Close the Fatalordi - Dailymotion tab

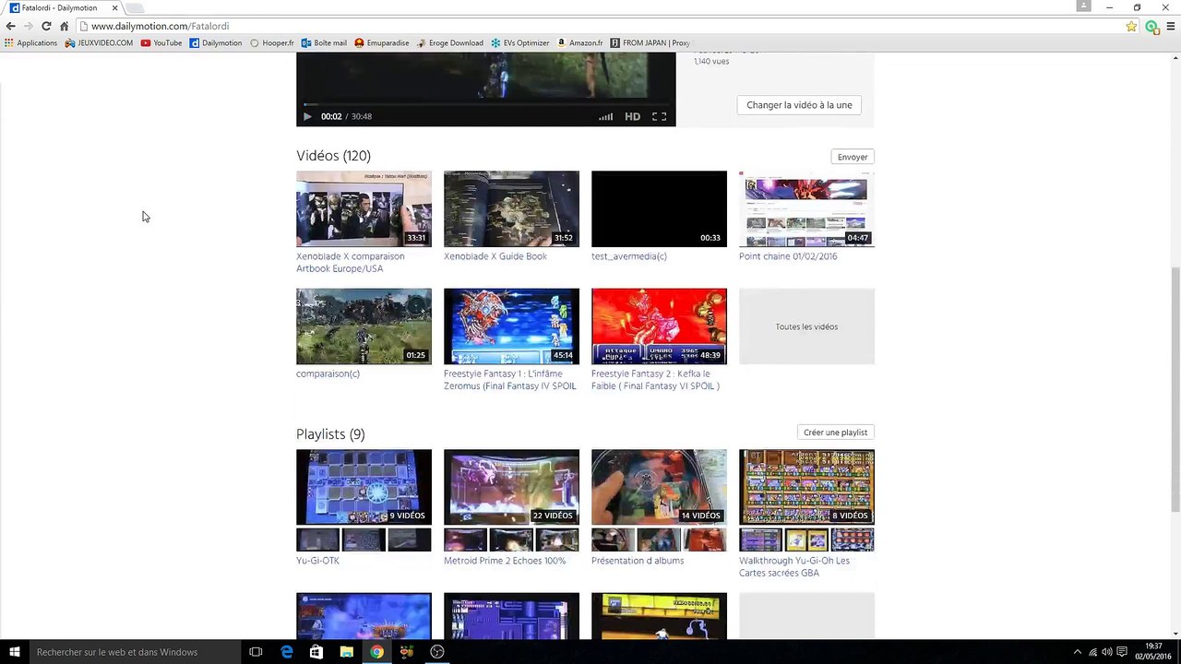(x=114, y=8)
